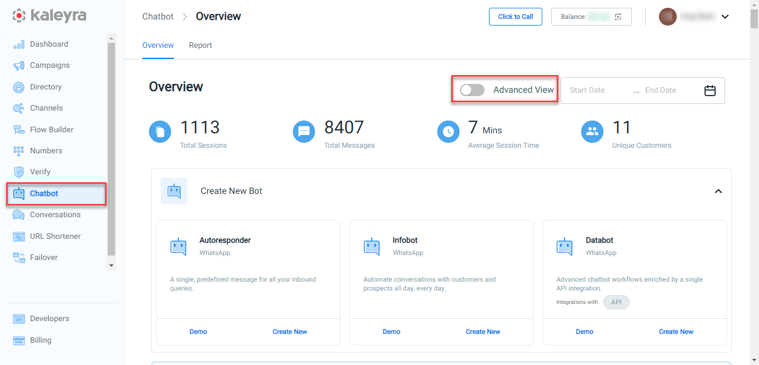The height and width of the screenshot is (365, 759).
Task: Click the Channels nodes icon
Action: [19, 108]
